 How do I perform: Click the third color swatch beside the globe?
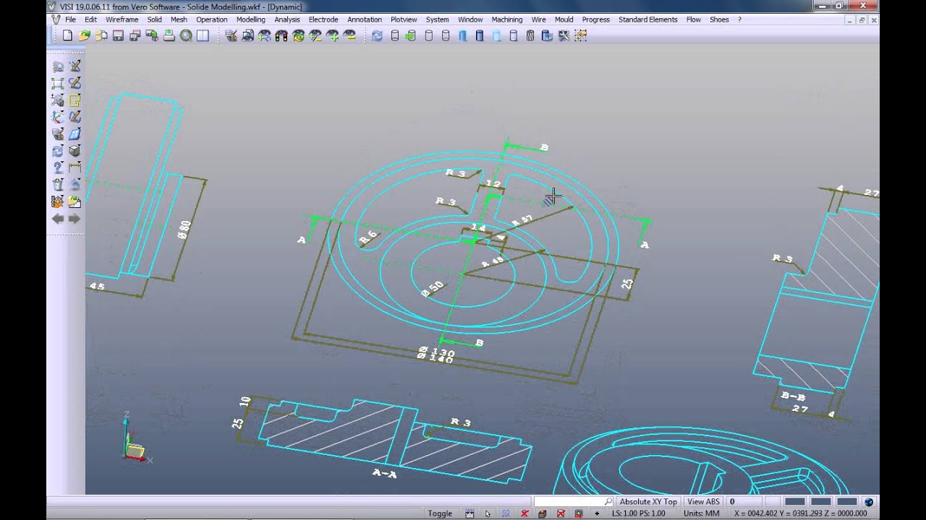847,501
